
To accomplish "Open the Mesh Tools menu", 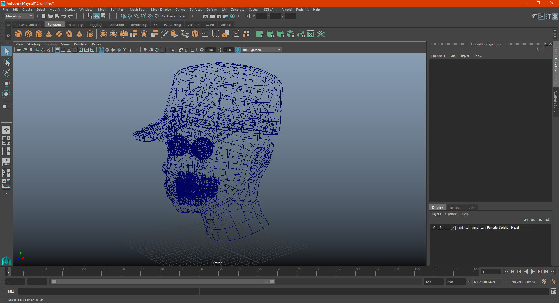I will click(x=138, y=10).
